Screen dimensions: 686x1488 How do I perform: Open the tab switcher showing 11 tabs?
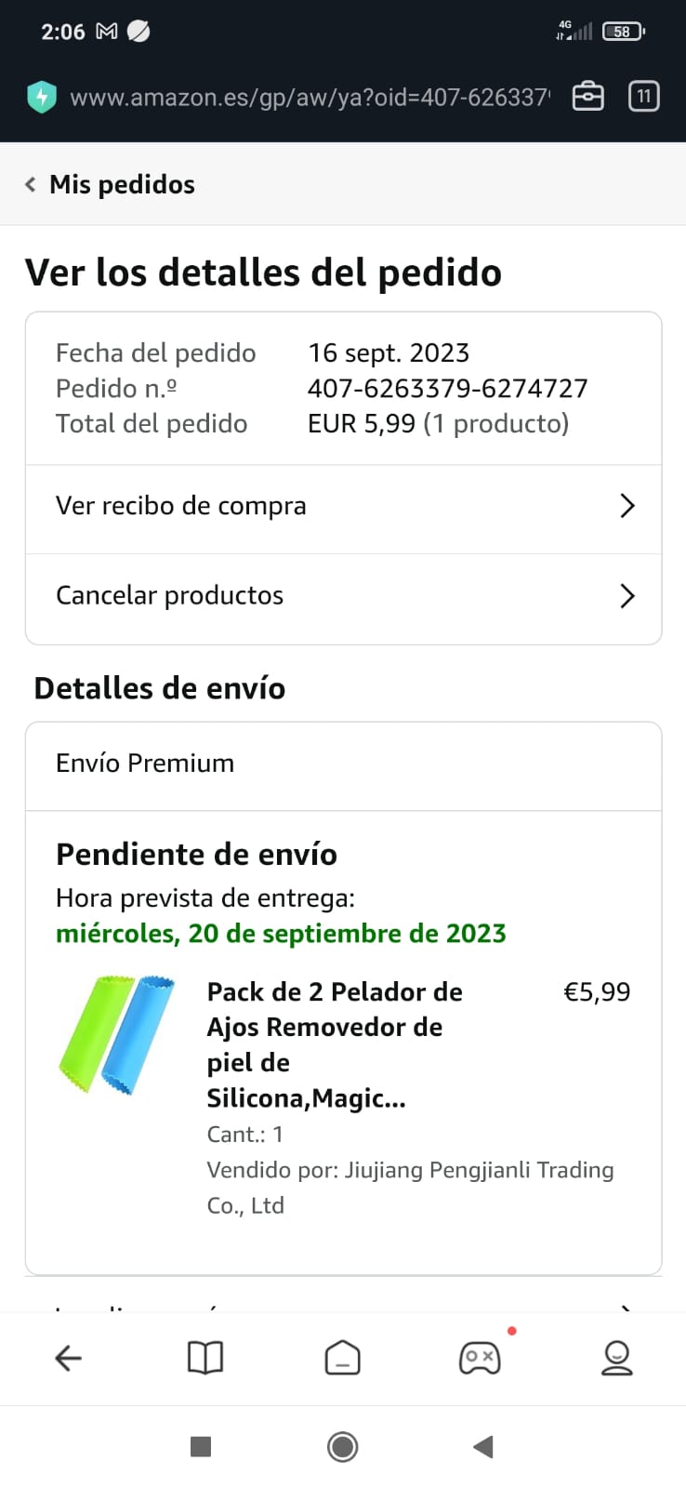pyautogui.click(x=643, y=97)
